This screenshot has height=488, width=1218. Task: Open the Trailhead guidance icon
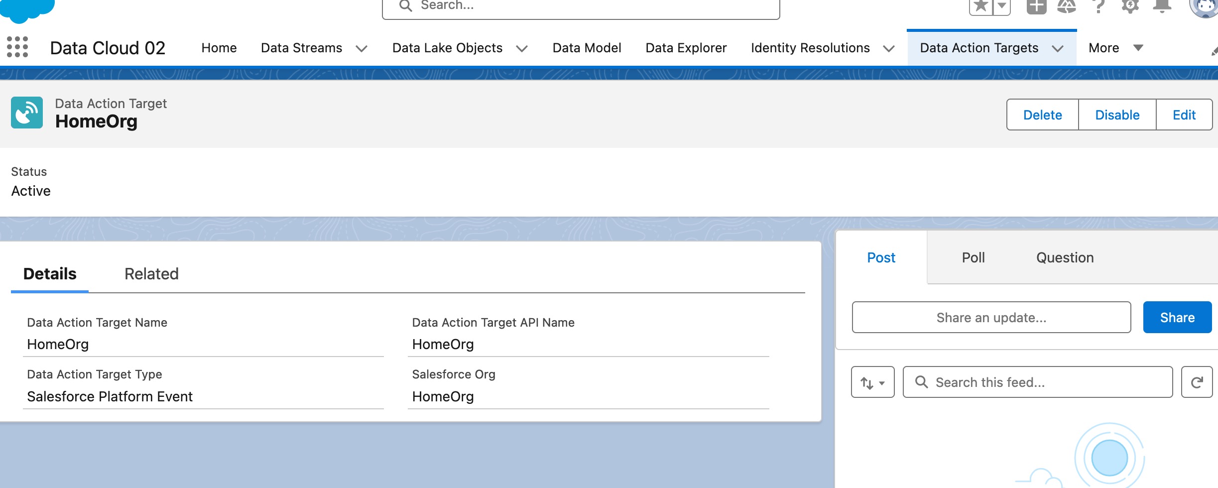[1067, 6]
